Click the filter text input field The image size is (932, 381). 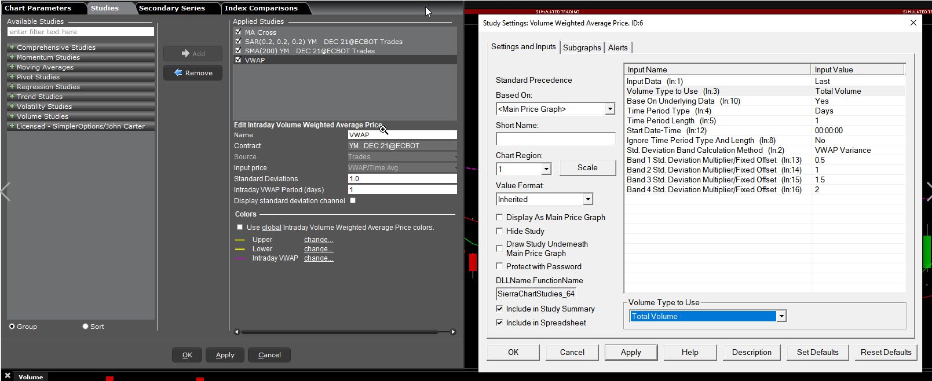(x=81, y=32)
